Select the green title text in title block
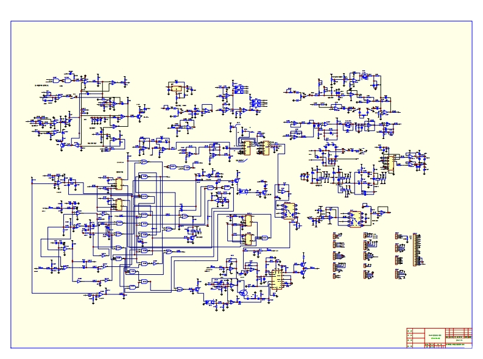 click(x=434, y=336)
